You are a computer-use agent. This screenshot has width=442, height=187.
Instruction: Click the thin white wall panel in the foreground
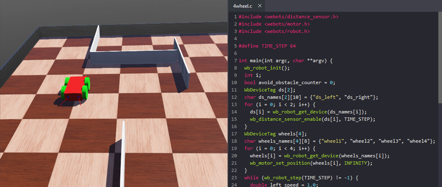[x=123, y=155]
